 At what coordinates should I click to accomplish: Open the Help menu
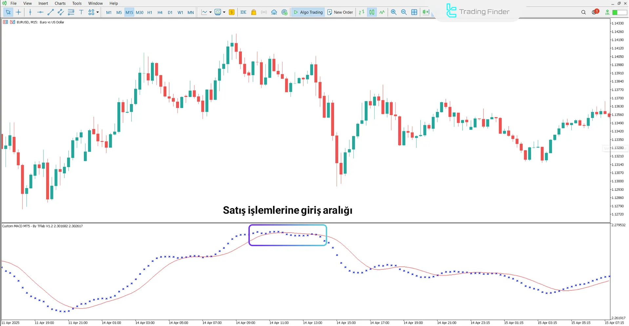coord(114,3)
